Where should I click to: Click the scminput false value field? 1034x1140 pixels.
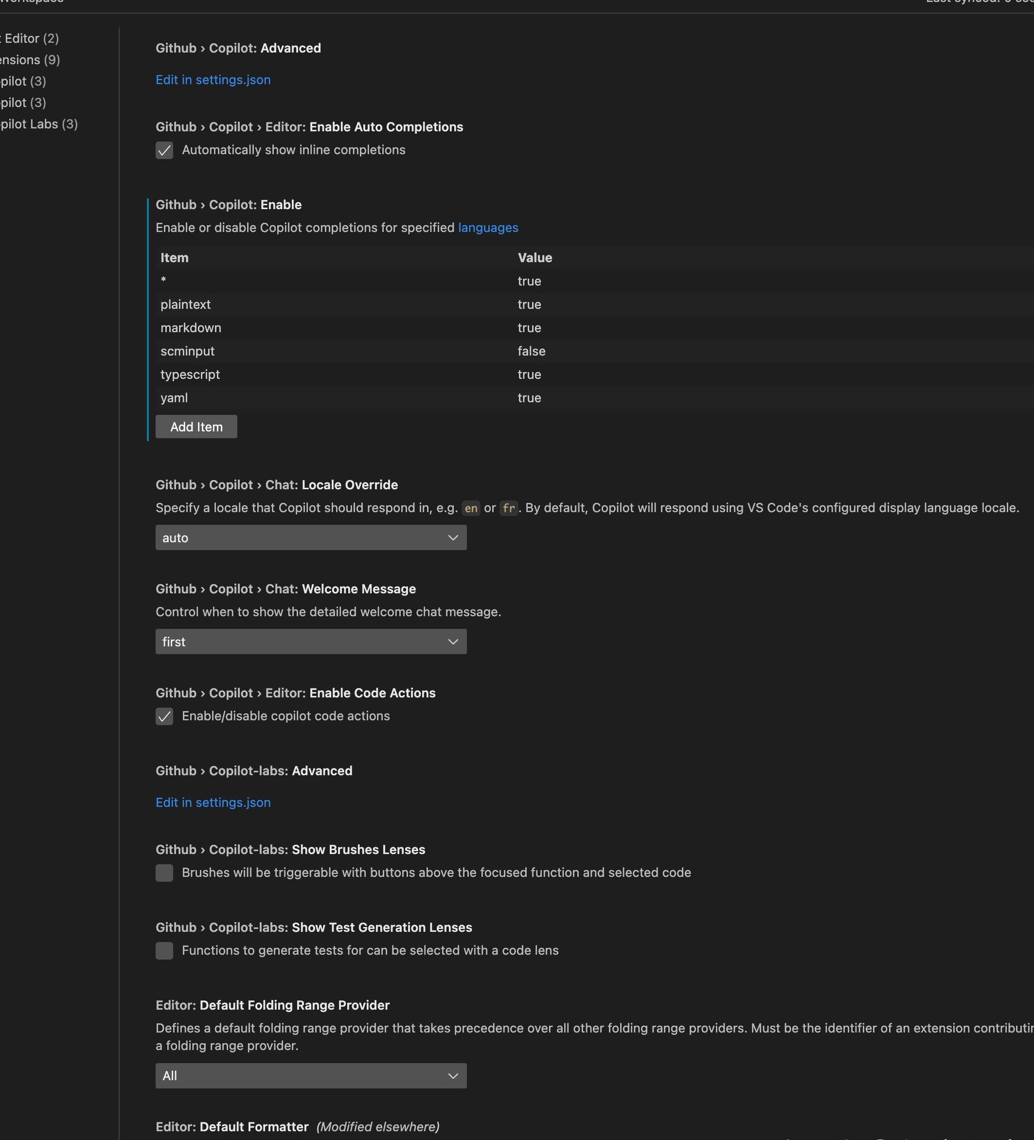coord(532,350)
